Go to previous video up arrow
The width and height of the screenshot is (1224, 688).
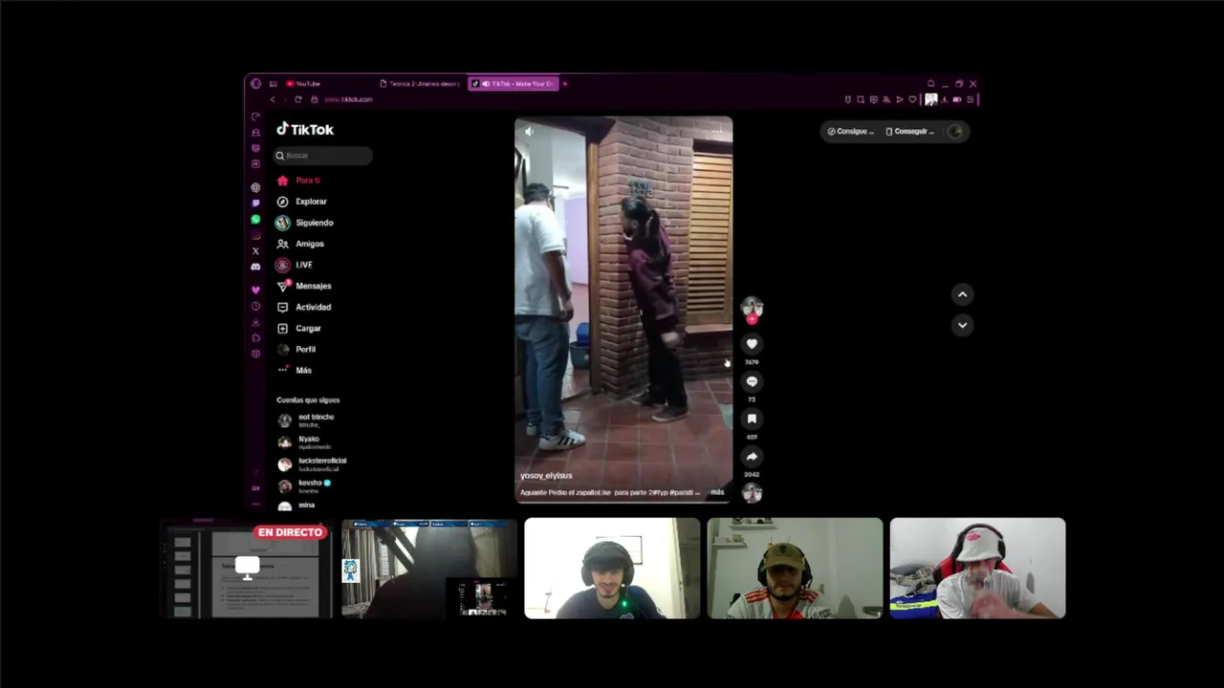[x=962, y=294]
